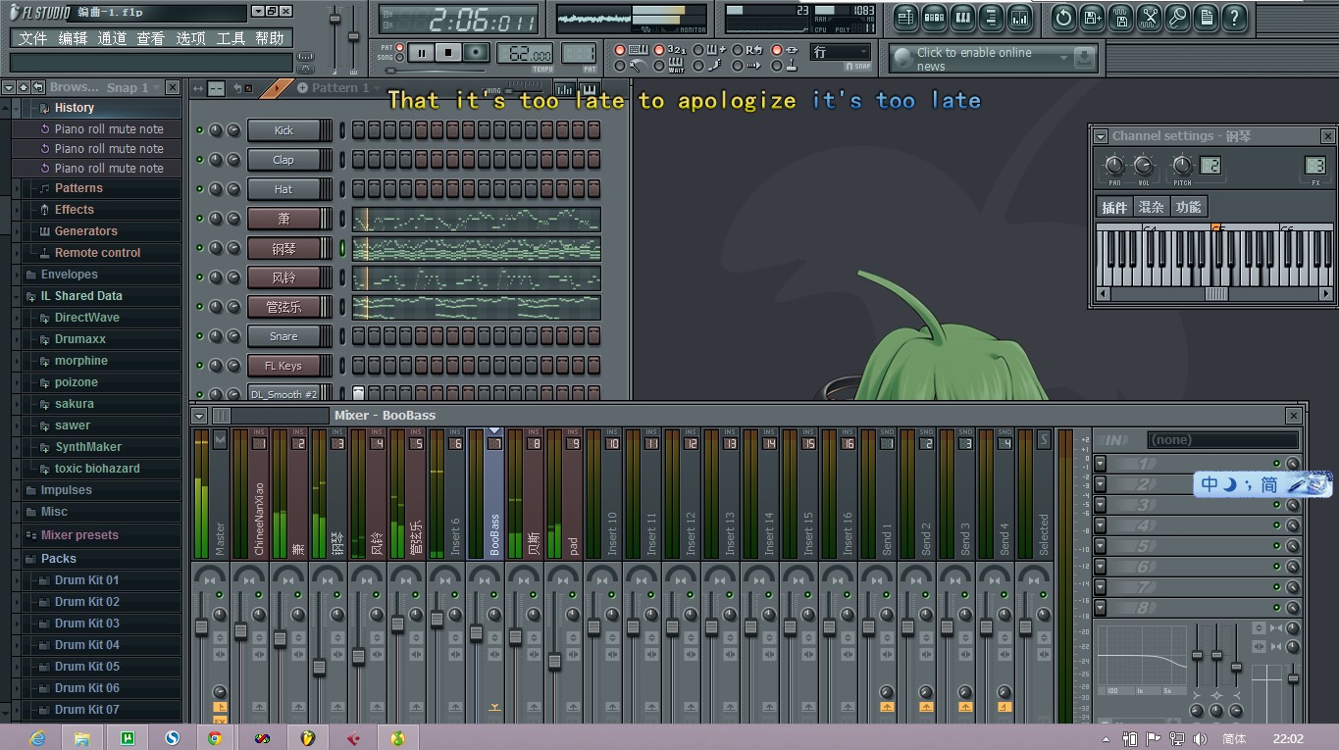Open the 通道 menu
Image resolution: width=1339 pixels, height=750 pixels.
coord(112,38)
